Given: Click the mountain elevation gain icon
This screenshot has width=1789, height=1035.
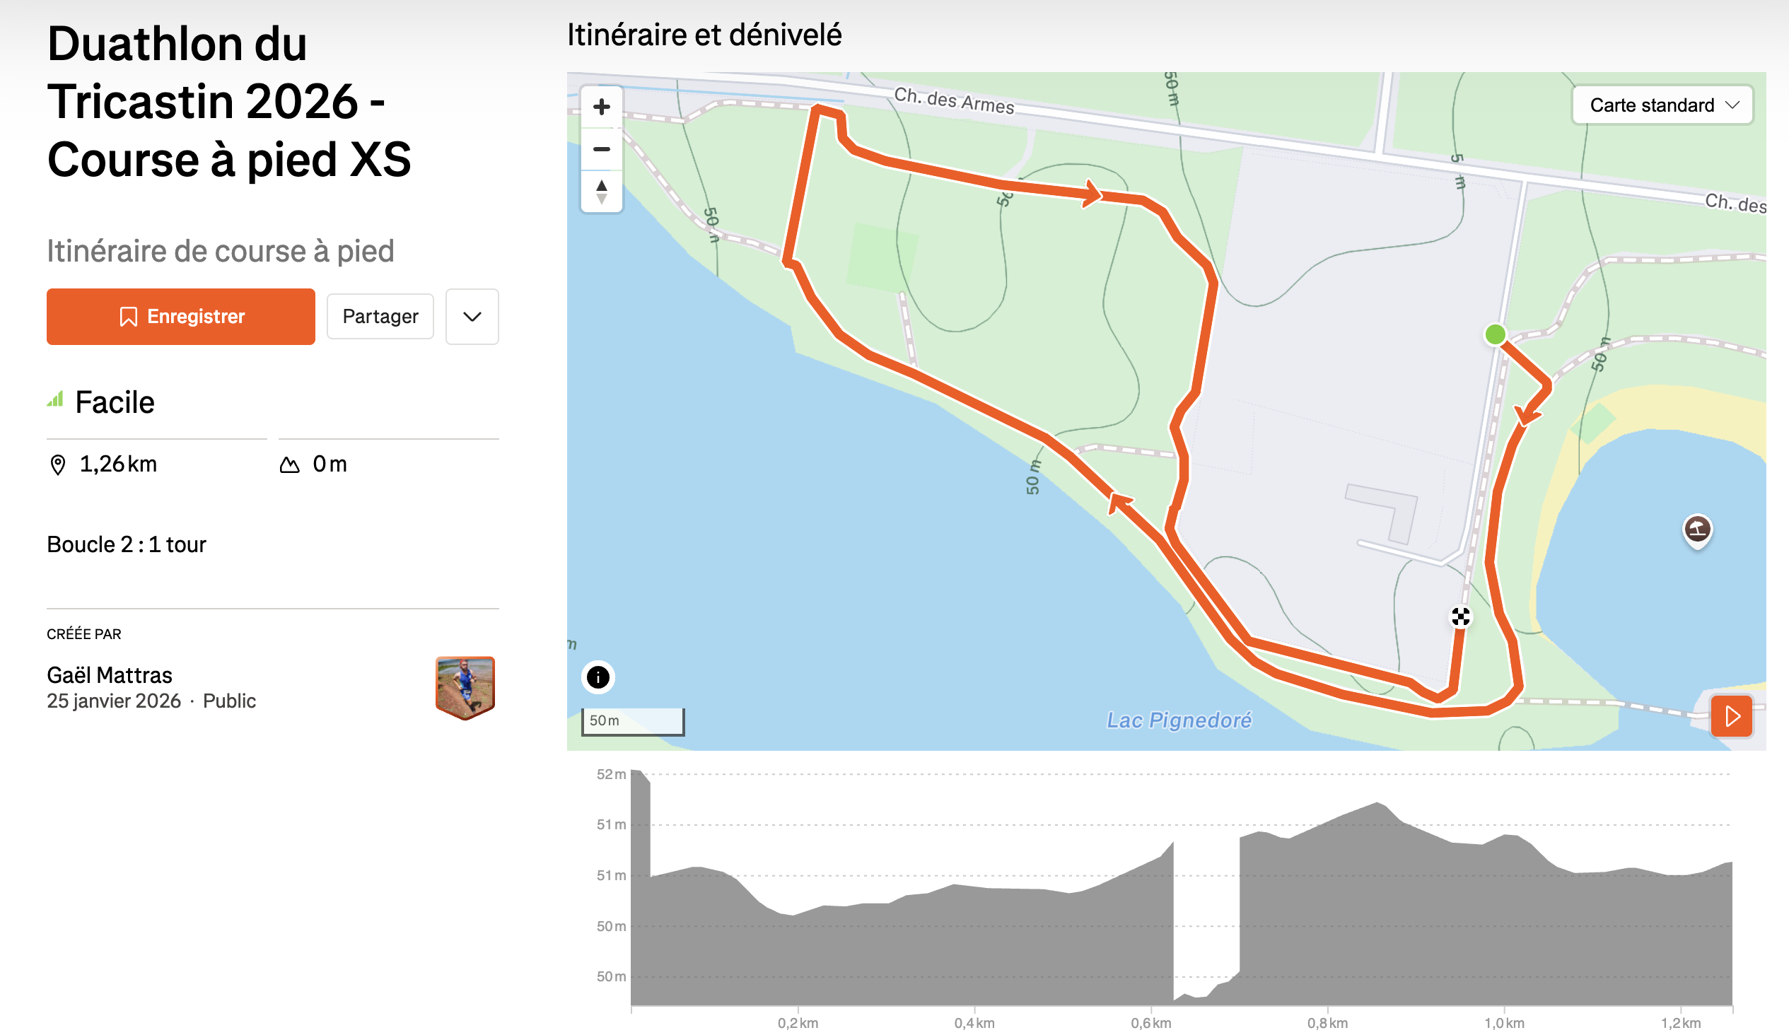Looking at the screenshot, I should [x=290, y=465].
